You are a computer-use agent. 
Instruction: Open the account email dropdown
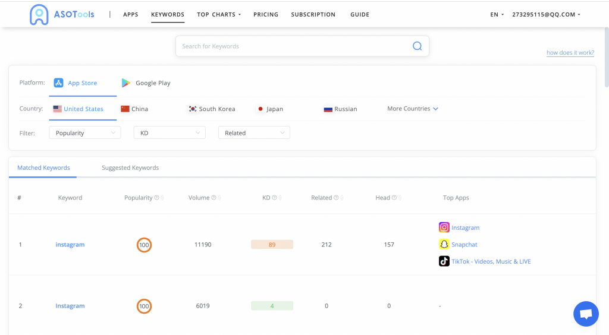[546, 14]
